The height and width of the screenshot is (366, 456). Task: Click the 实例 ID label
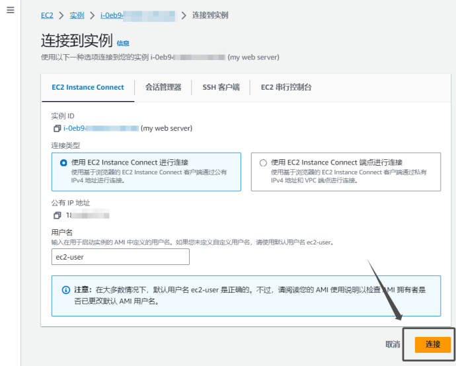click(x=63, y=116)
